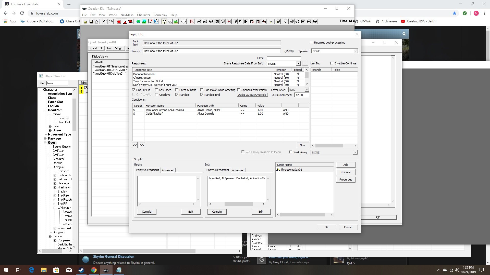Open Microsoft Edge from the taskbar
The image size is (490, 275).
coord(31,270)
